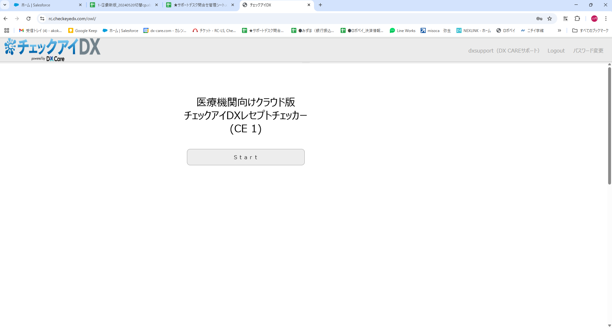
Task: Close the 1-①最新版 spreadsheet tab
Action: 157,5
